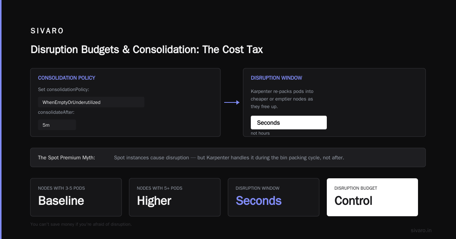Image resolution: width=456 pixels, height=239 pixels.
Task: Click the 'Set consolidationPolicy:' label
Action: tap(63, 90)
